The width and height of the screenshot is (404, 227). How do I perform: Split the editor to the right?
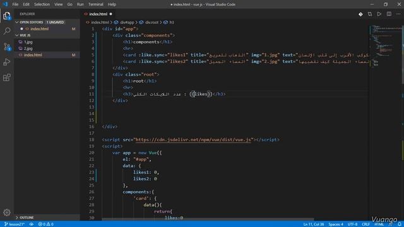(x=389, y=14)
